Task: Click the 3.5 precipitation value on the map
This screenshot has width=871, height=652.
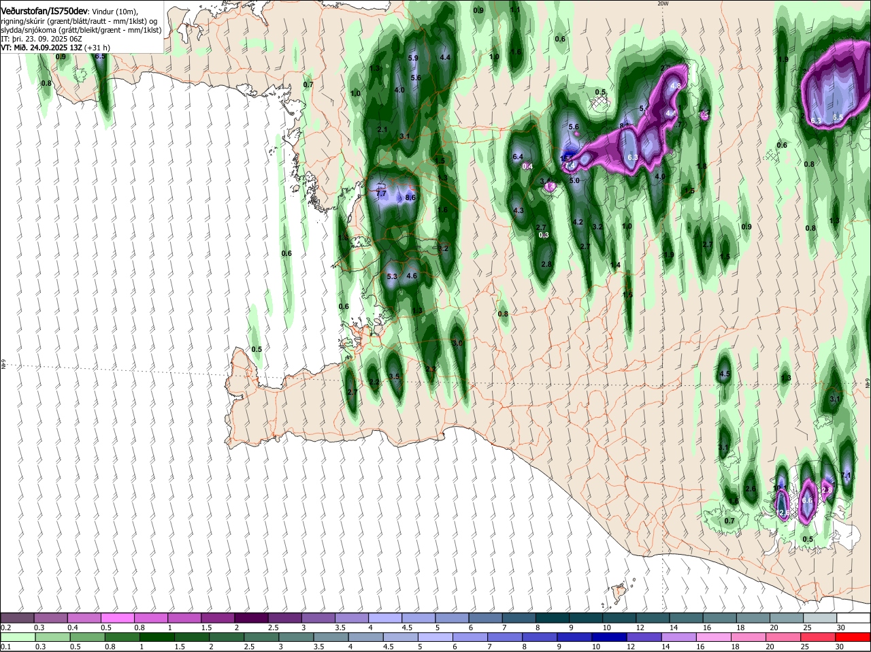Action: (x=394, y=376)
